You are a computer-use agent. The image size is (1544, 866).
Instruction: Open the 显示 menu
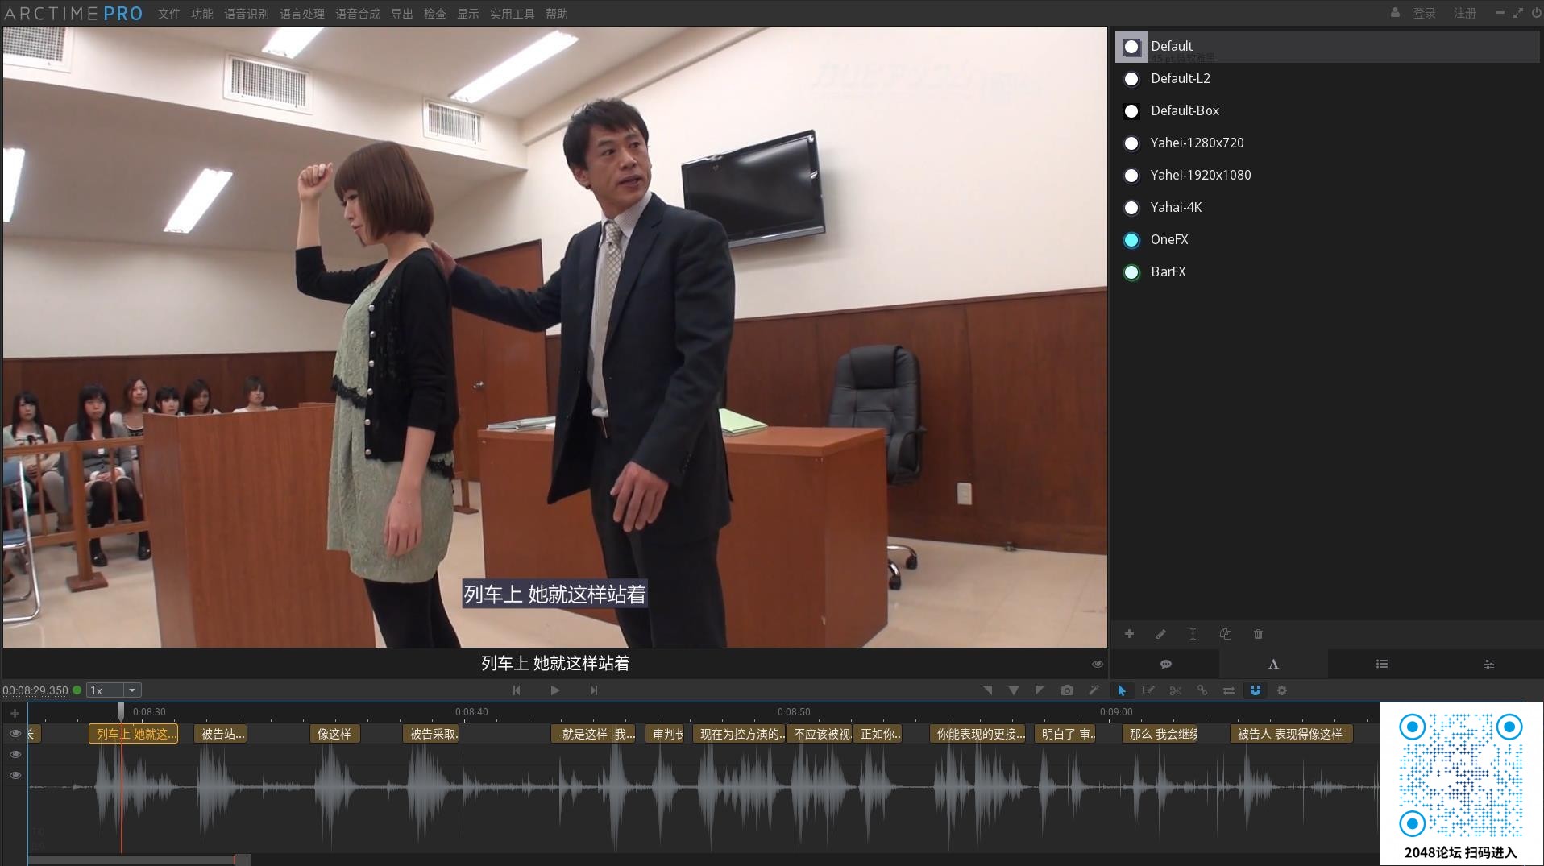pyautogui.click(x=468, y=14)
